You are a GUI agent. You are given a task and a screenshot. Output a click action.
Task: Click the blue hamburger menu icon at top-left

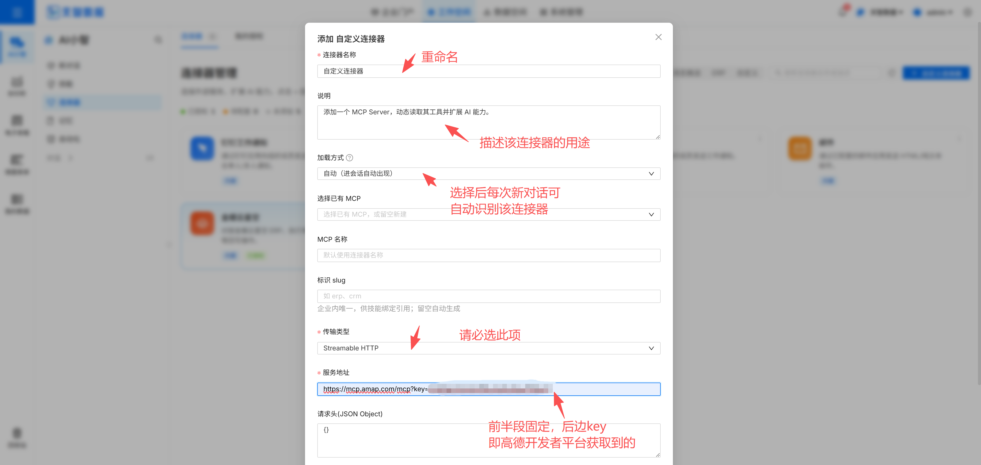pyautogui.click(x=17, y=12)
